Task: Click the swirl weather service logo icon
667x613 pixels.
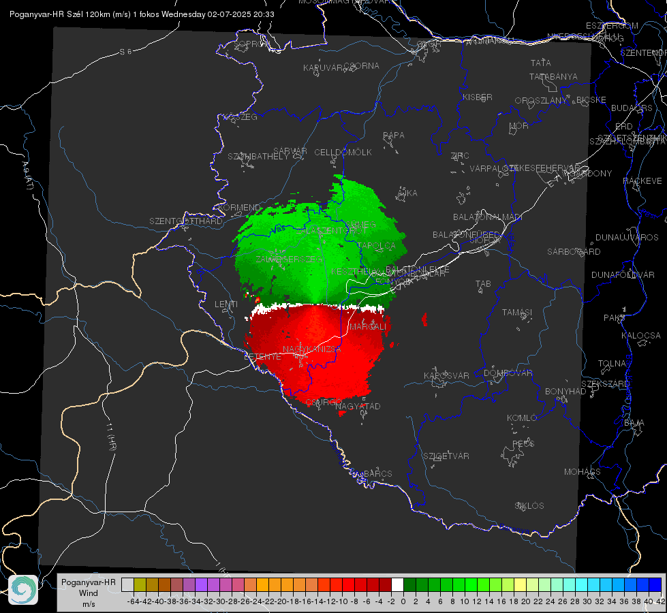Action: coord(23,590)
